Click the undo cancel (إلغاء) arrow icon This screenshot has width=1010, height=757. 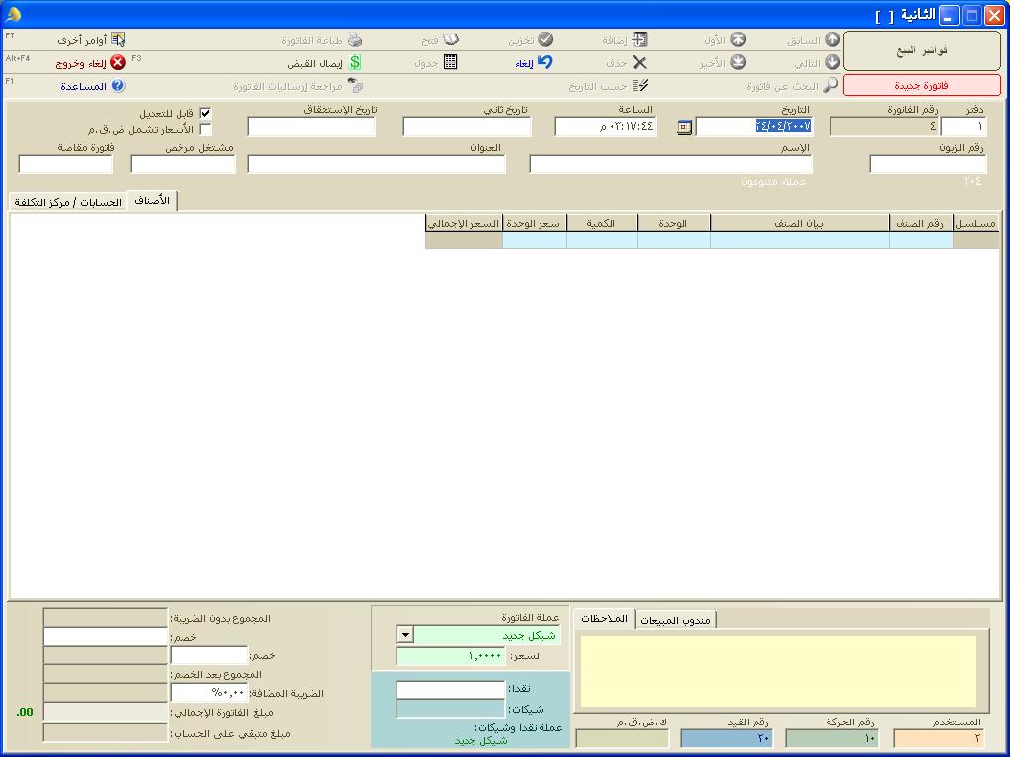[544, 62]
